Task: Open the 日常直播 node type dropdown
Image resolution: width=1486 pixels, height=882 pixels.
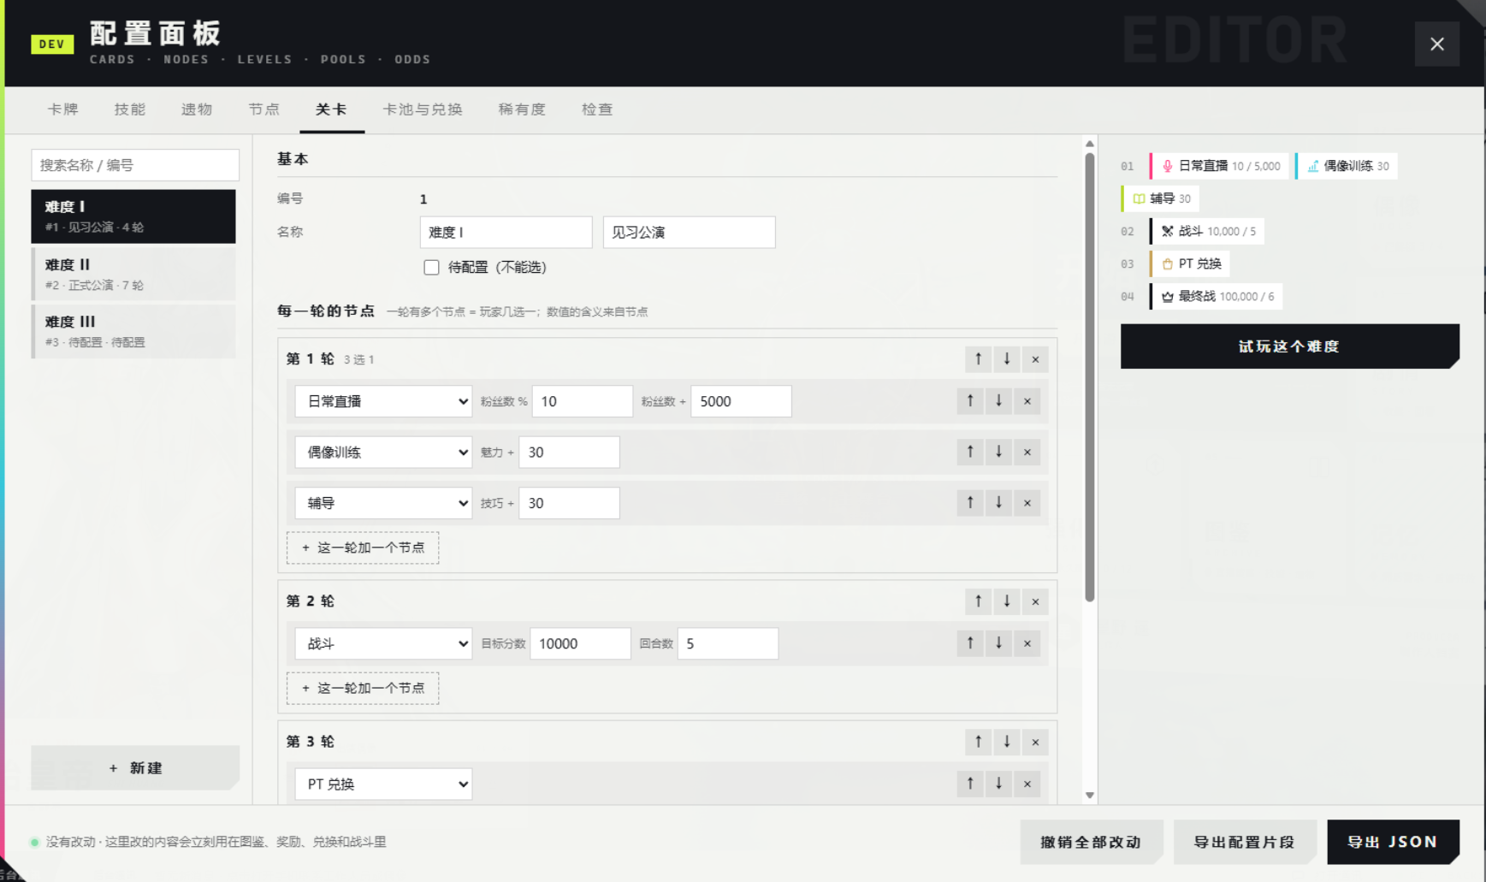Action: [383, 401]
